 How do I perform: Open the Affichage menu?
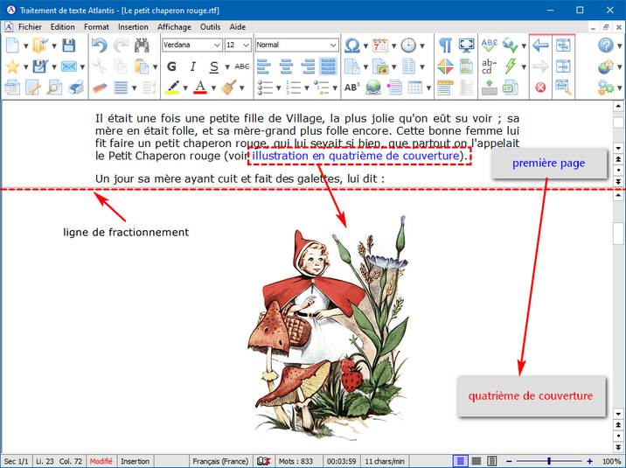point(174,27)
